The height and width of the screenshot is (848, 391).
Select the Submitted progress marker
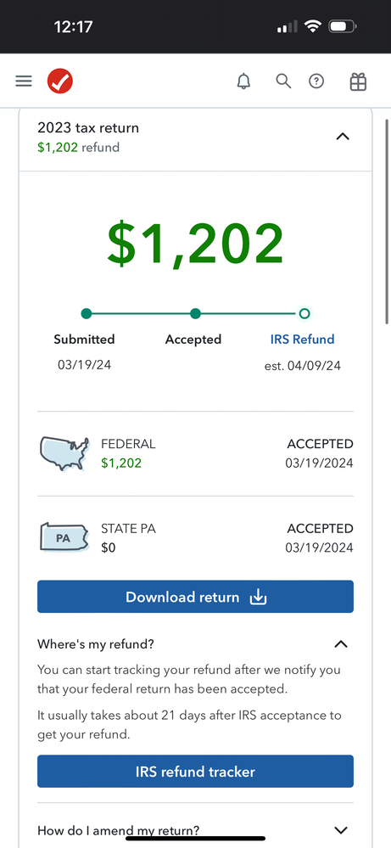point(87,313)
